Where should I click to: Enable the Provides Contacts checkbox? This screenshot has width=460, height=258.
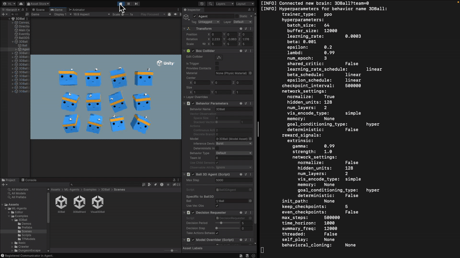tap(217, 68)
